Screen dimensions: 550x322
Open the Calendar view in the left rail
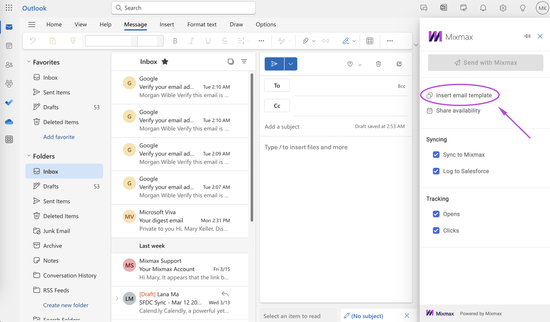[9, 46]
